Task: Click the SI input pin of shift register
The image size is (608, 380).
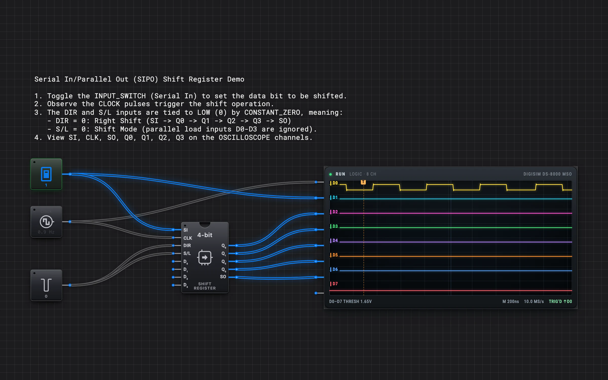Action: (x=173, y=230)
